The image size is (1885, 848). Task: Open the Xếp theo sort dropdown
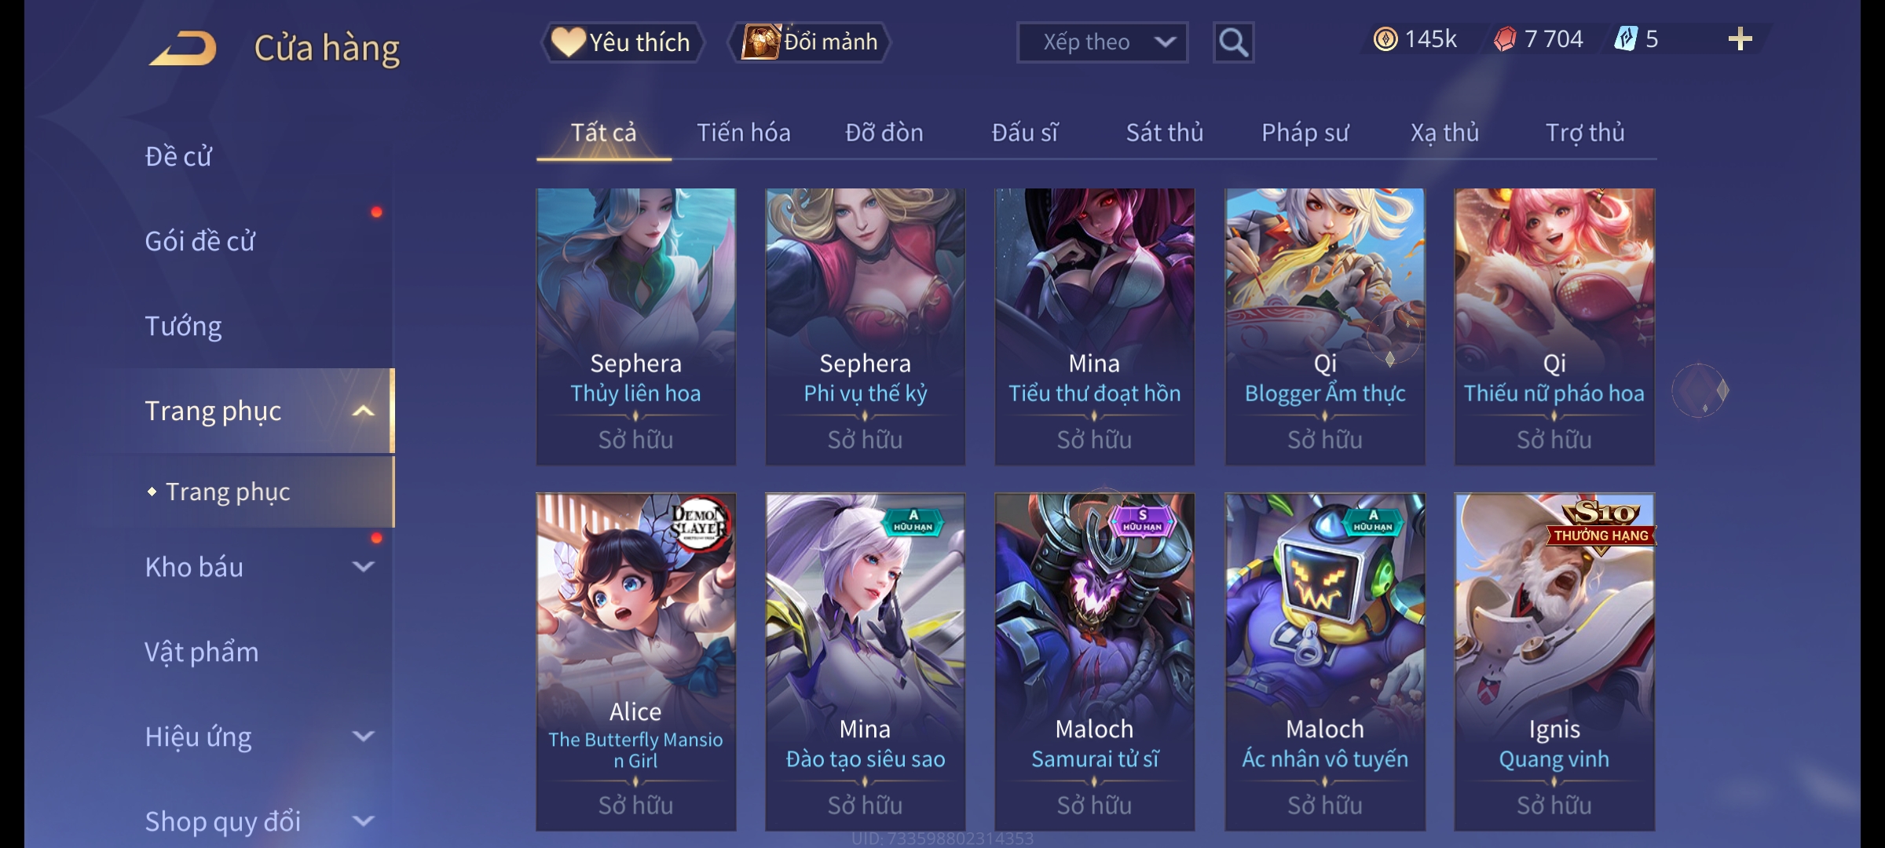(x=1102, y=42)
